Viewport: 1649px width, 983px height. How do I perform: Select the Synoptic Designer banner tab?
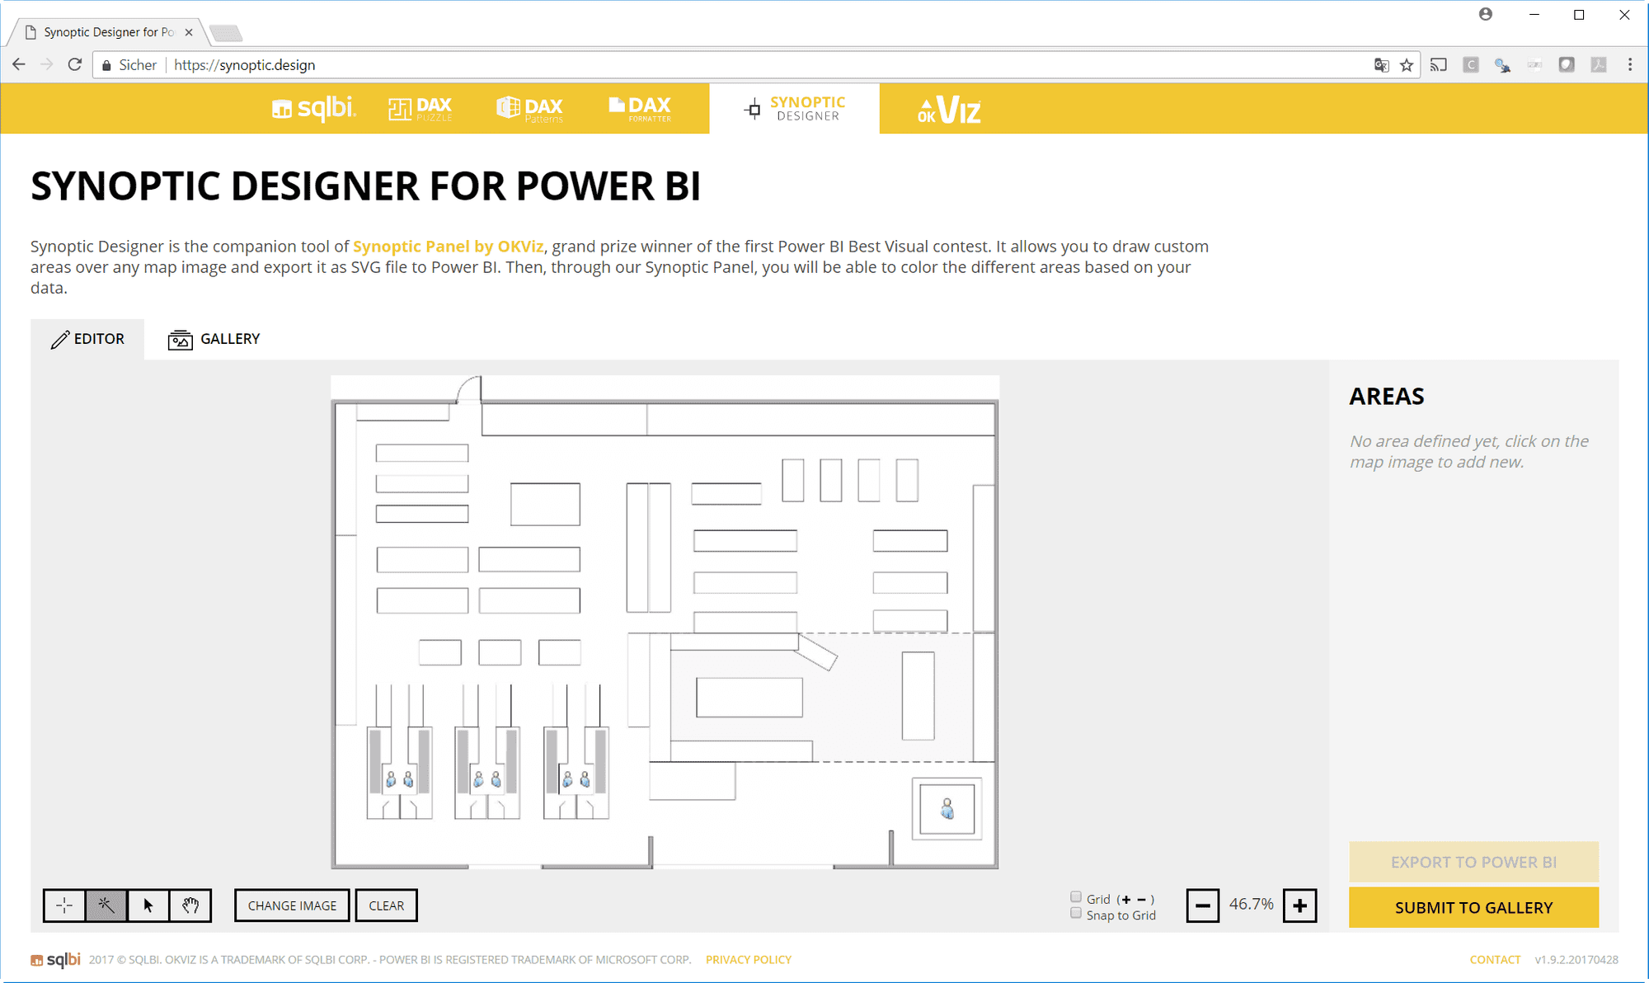[794, 109]
